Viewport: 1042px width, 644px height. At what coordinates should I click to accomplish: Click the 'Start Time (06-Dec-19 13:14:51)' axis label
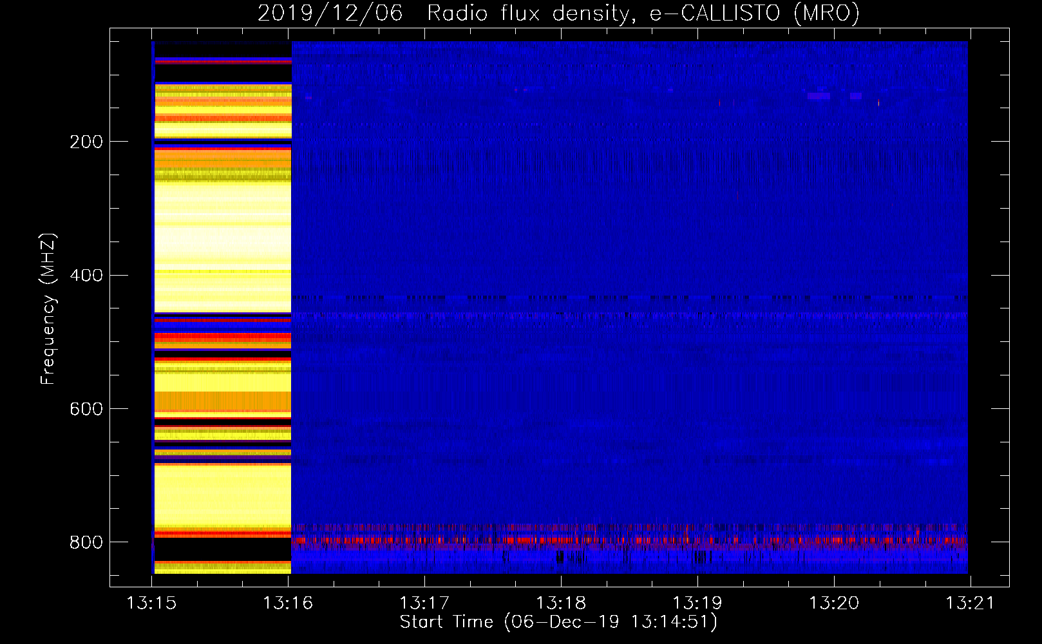click(558, 622)
